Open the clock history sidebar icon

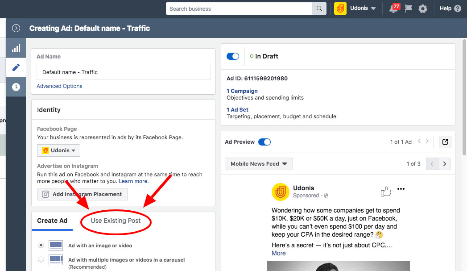tap(16, 87)
